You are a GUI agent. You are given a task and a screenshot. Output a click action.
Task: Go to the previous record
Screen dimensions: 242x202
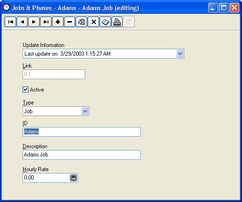[x=22, y=22]
